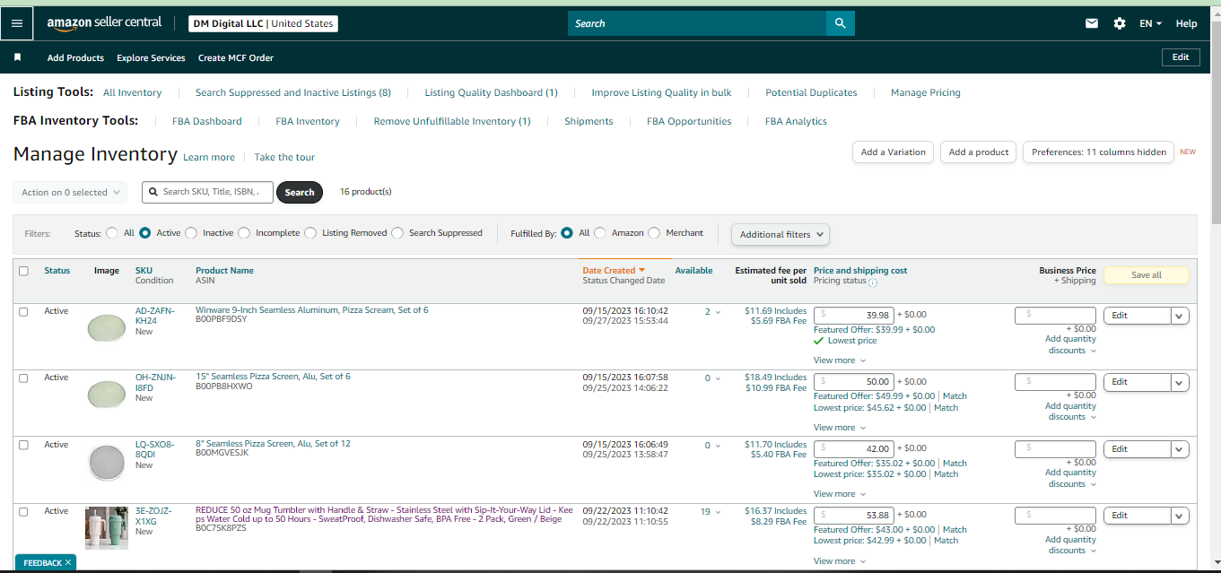The width and height of the screenshot is (1221, 573).
Task: Check the AD-ZAFN-KH24 row checkbox
Action: point(23,312)
